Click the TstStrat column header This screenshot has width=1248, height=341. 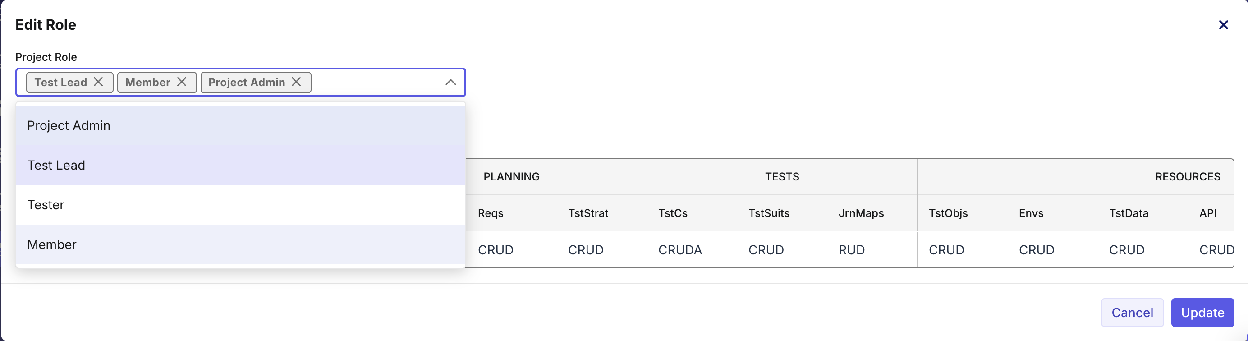click(587, 213)
